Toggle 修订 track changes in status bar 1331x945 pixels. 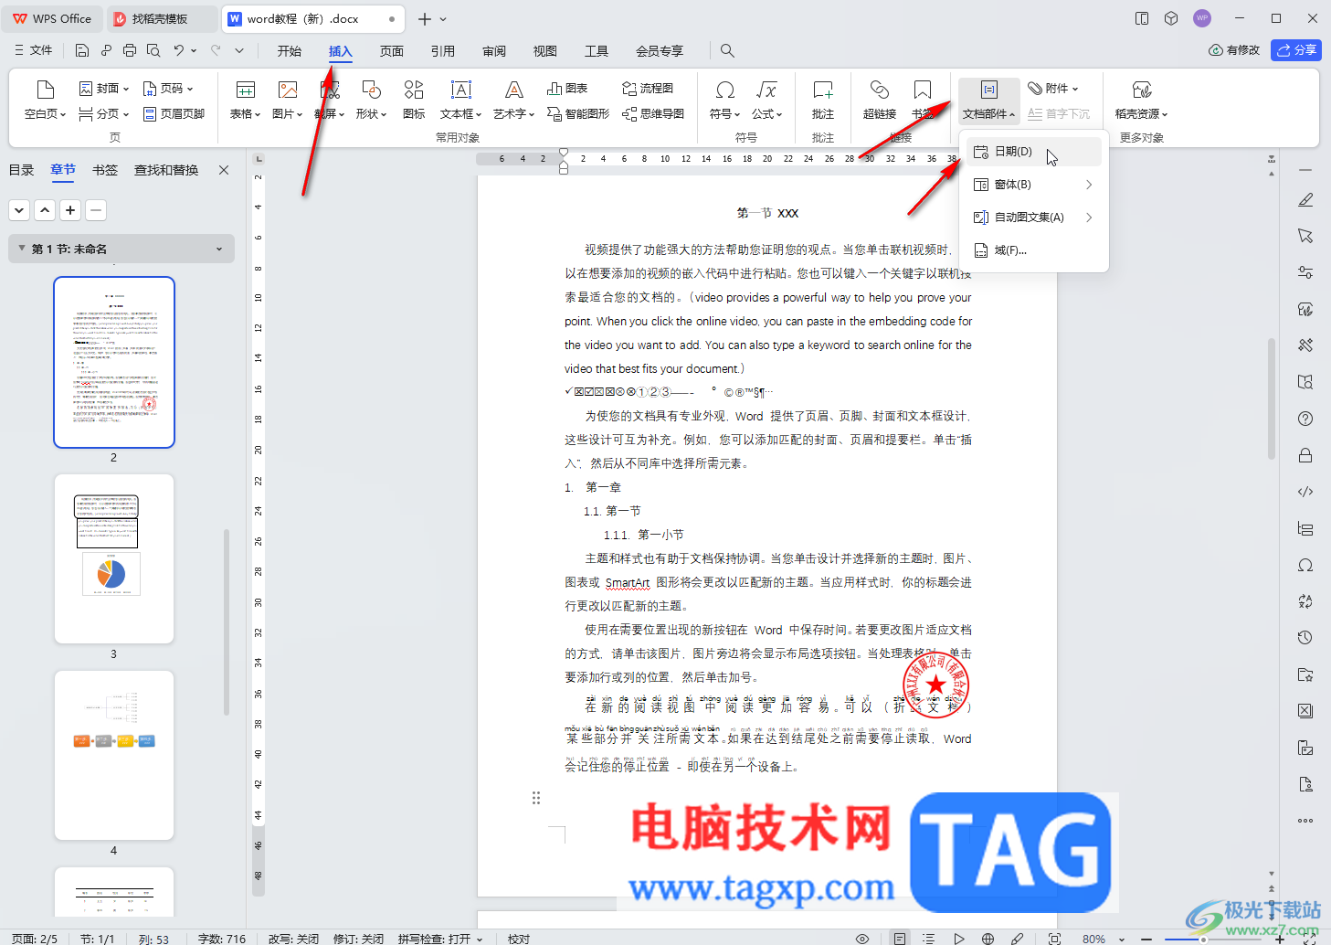(x=358, y=939)
